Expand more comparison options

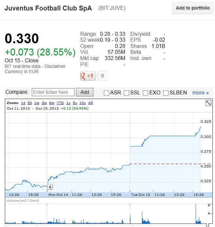coord(201,93)
